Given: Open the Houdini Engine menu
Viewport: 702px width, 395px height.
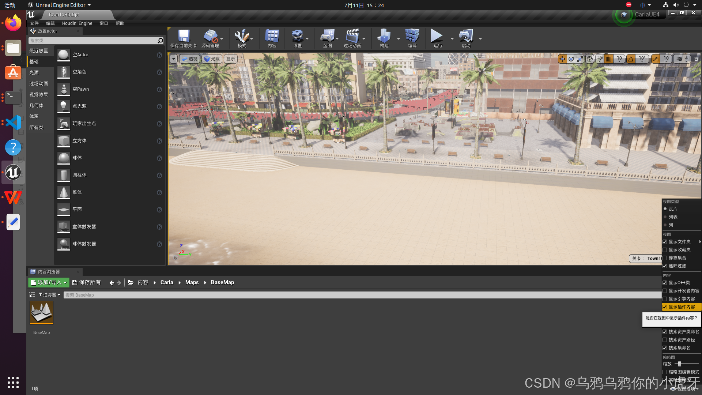Looking at the screenshot, I should [x=77, y=23].
